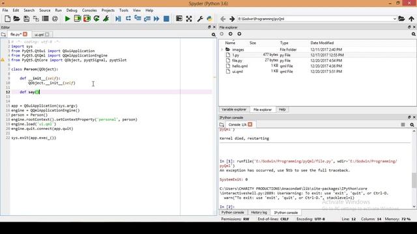
Task: Go up to the parent directory
Action: click(411, 19)
